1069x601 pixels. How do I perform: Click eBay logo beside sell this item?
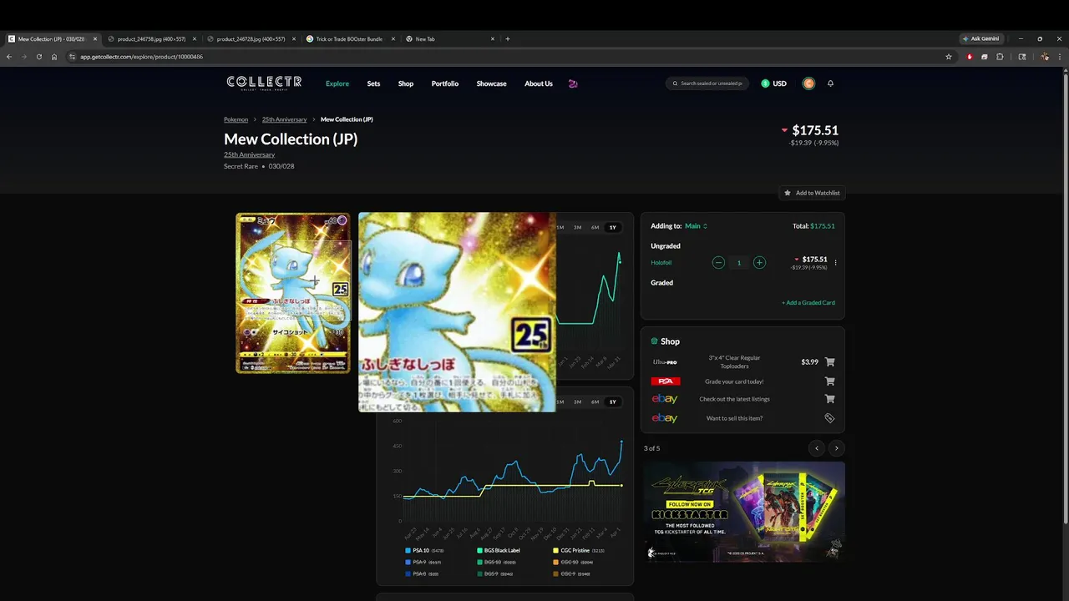click(665, 418)
